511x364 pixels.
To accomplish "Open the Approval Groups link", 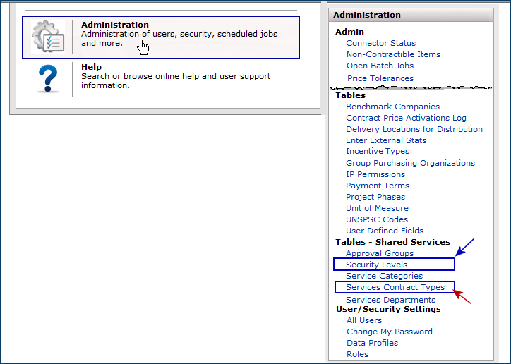I will [x=380, y=253].
